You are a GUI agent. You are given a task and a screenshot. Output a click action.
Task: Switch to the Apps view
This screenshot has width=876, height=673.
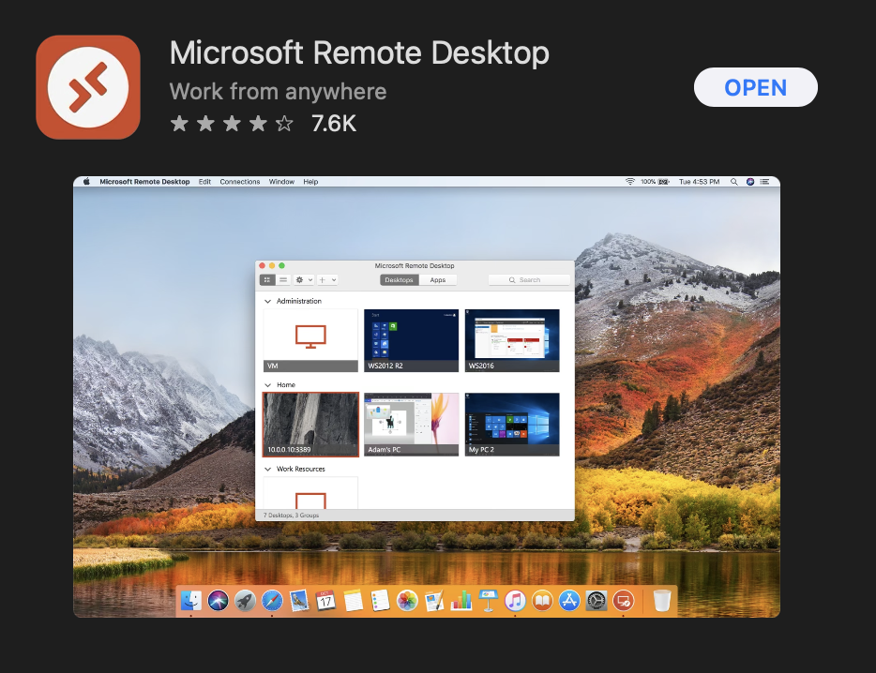click(437, 279)
